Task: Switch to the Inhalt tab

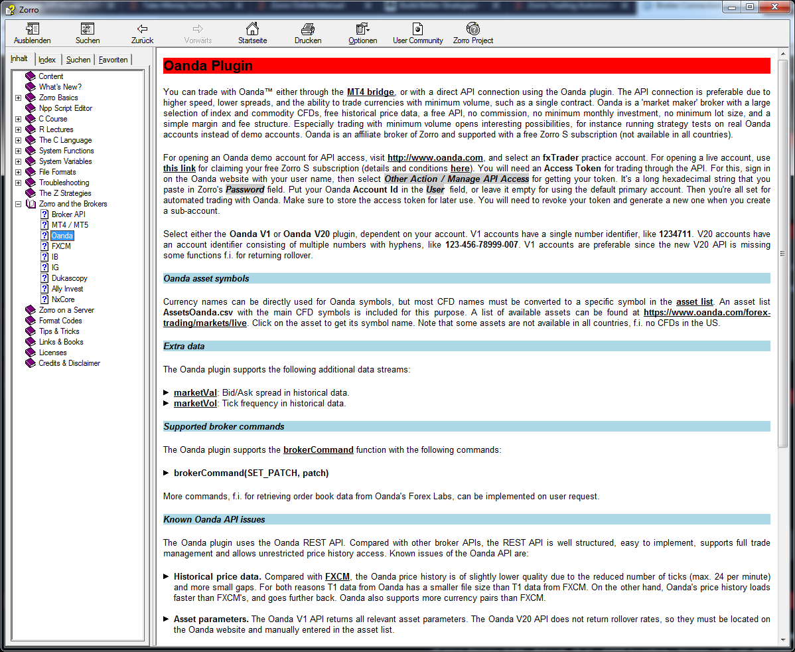Action: click(x=19, y=59)
